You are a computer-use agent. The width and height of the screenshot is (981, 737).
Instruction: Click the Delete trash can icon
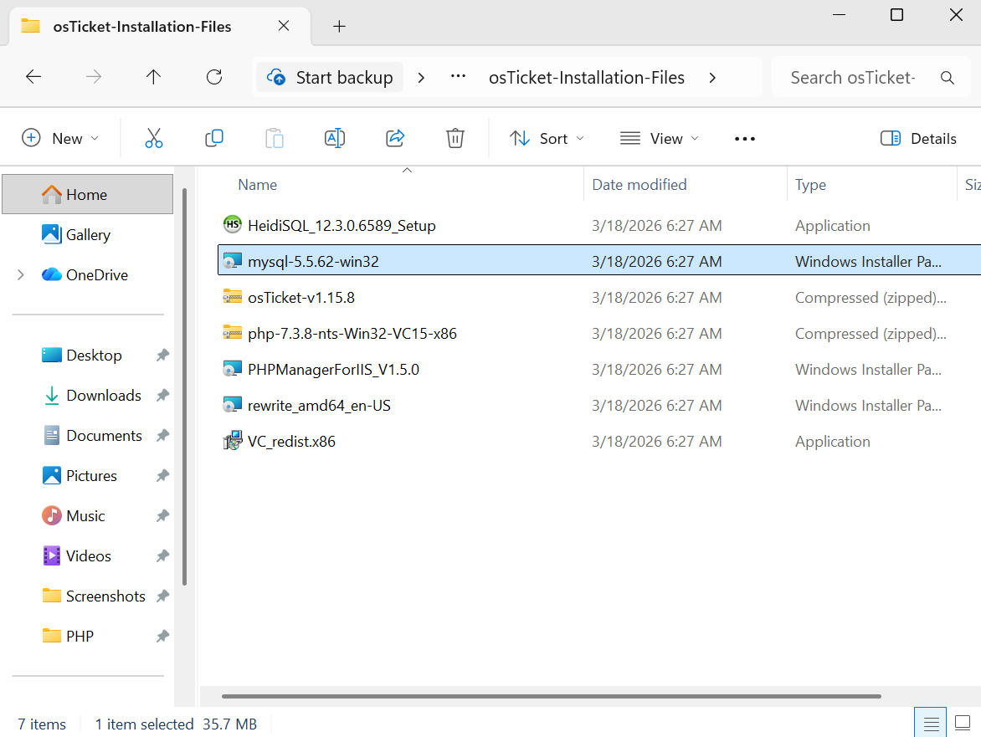[455, 138]
